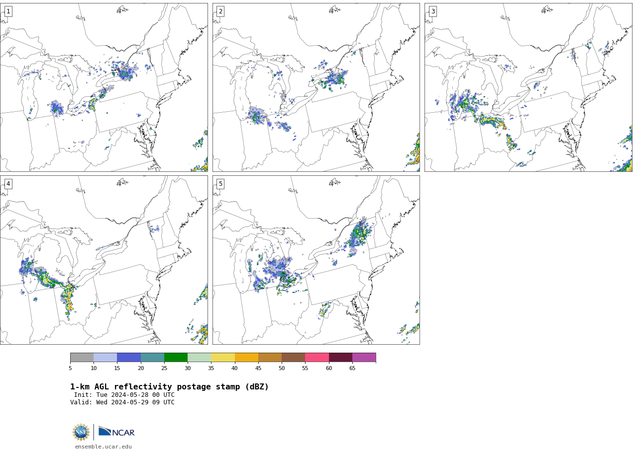
Task: Click the colorbar tick label 35
Action: [x=211, y=368]
